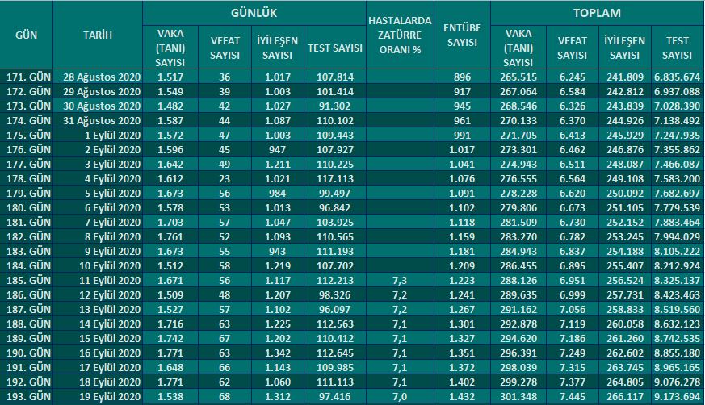Select daily case value 1.761 on 8 Eylül
Image resolution: width=705 pixels, height=405 pixels.
click(x=170, y=236)
